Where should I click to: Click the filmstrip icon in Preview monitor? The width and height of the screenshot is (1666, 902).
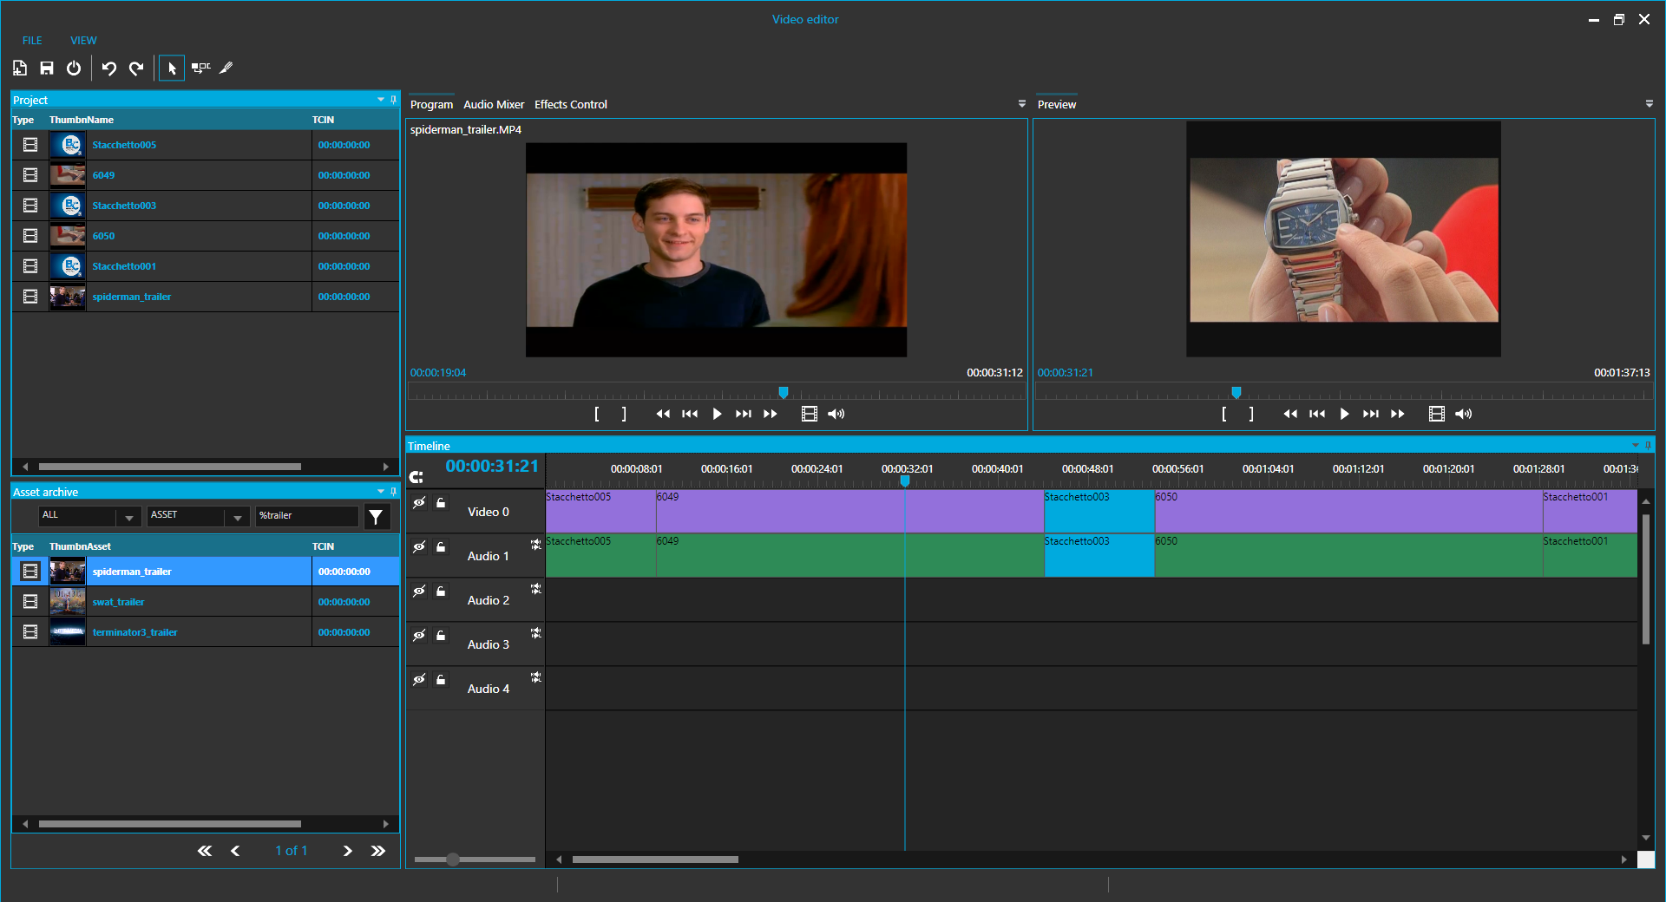1437,414
